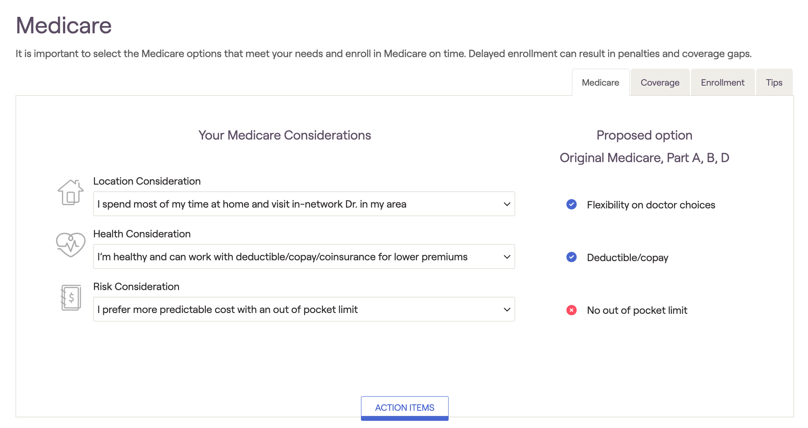Click the 'Proposed option' heading
The height and width of the screenshot is (428, 808).
point(644,135)
